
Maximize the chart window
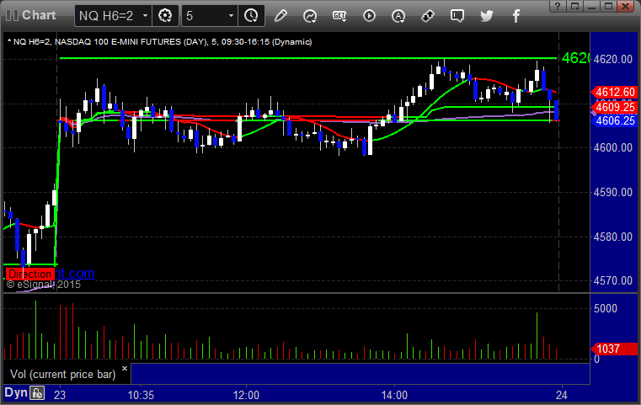[x=608, y=6]
